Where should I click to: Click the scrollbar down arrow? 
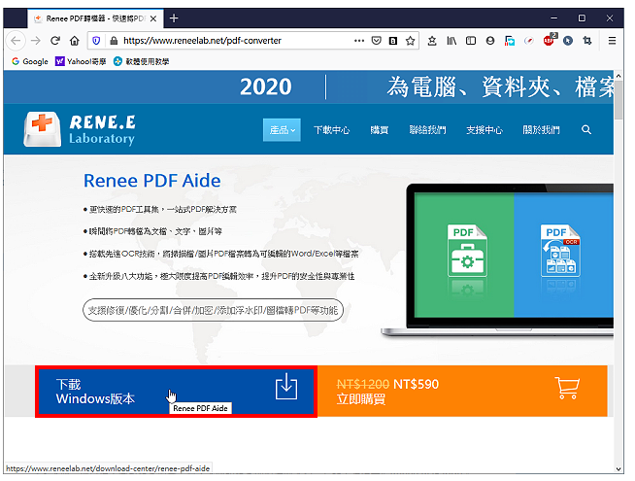618,468
